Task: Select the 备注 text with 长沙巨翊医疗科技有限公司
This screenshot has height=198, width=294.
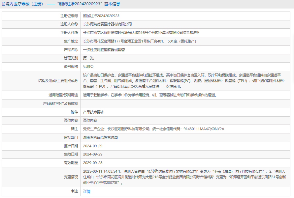Action: click(x=153, y=129)
